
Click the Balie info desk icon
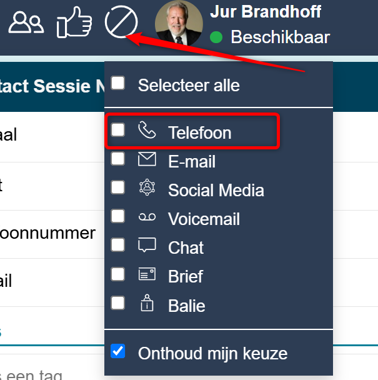(x=147, y=302)
